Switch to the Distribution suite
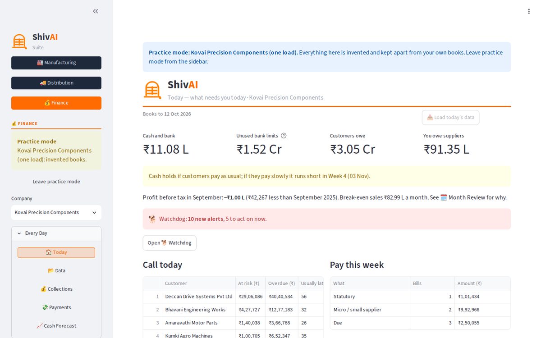Image resolution: width=541 pixels, height=338 pixels. click(x=56, y=83)
